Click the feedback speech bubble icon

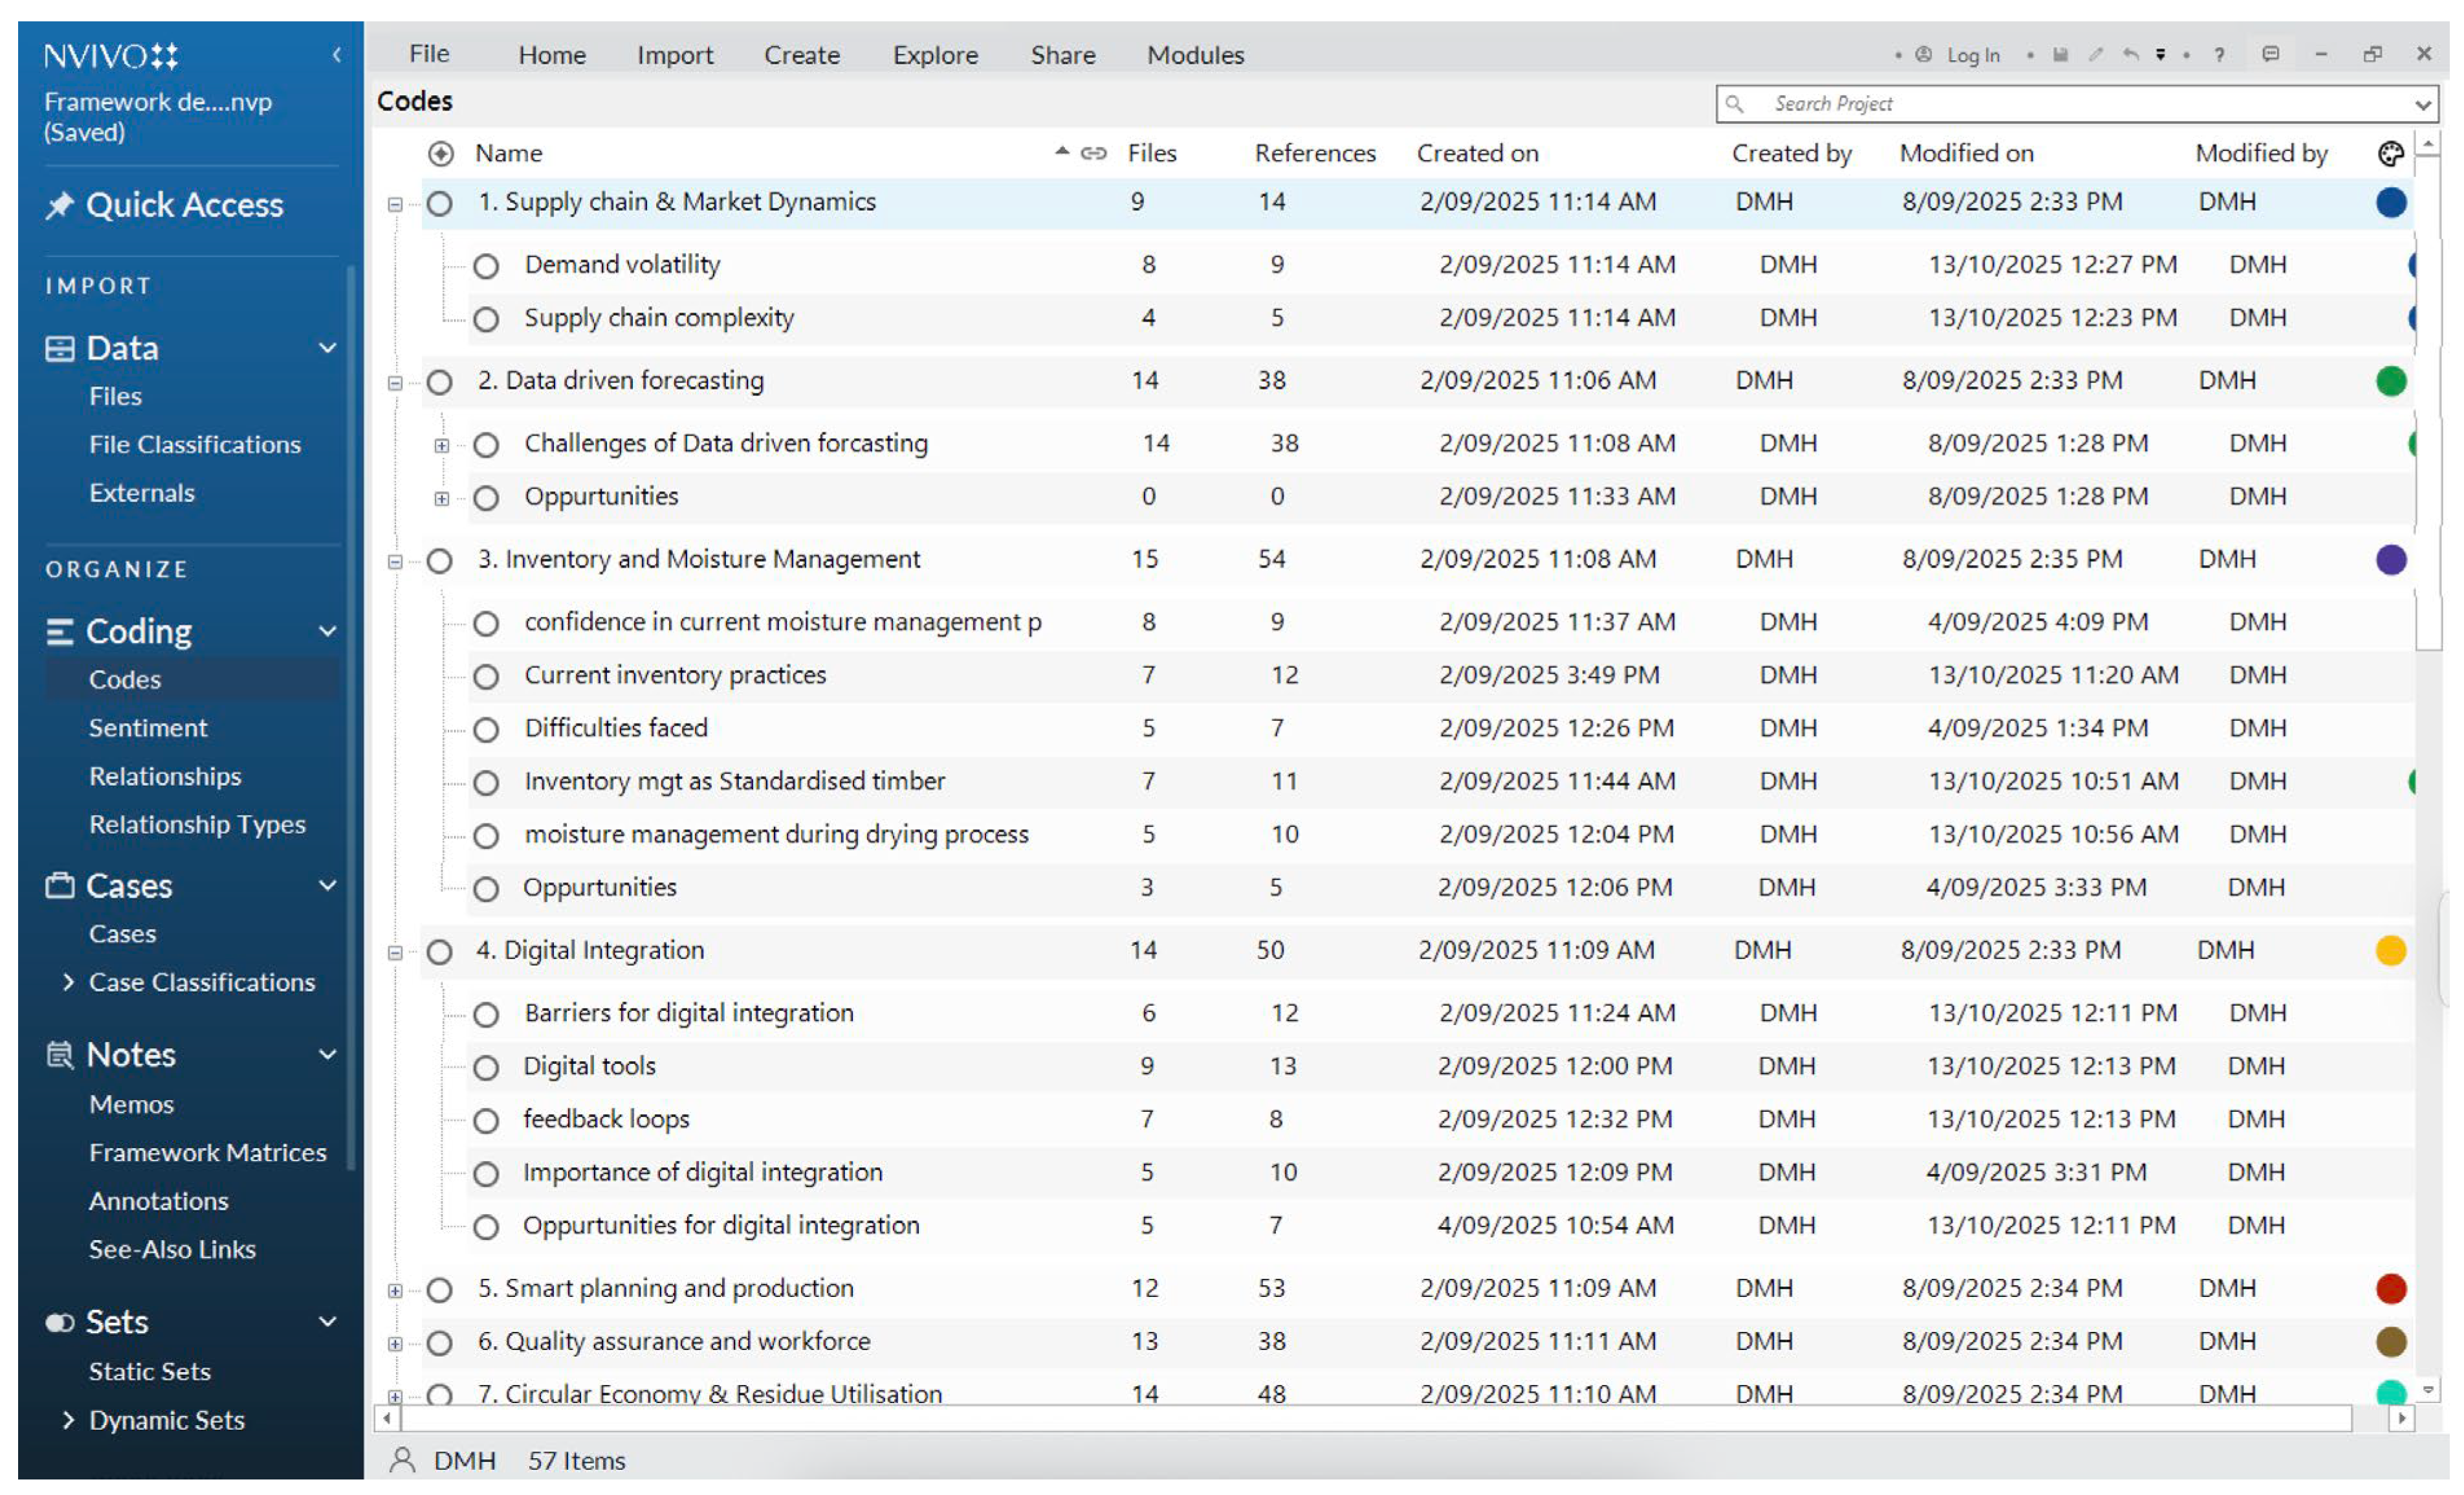coord(2271,54)
